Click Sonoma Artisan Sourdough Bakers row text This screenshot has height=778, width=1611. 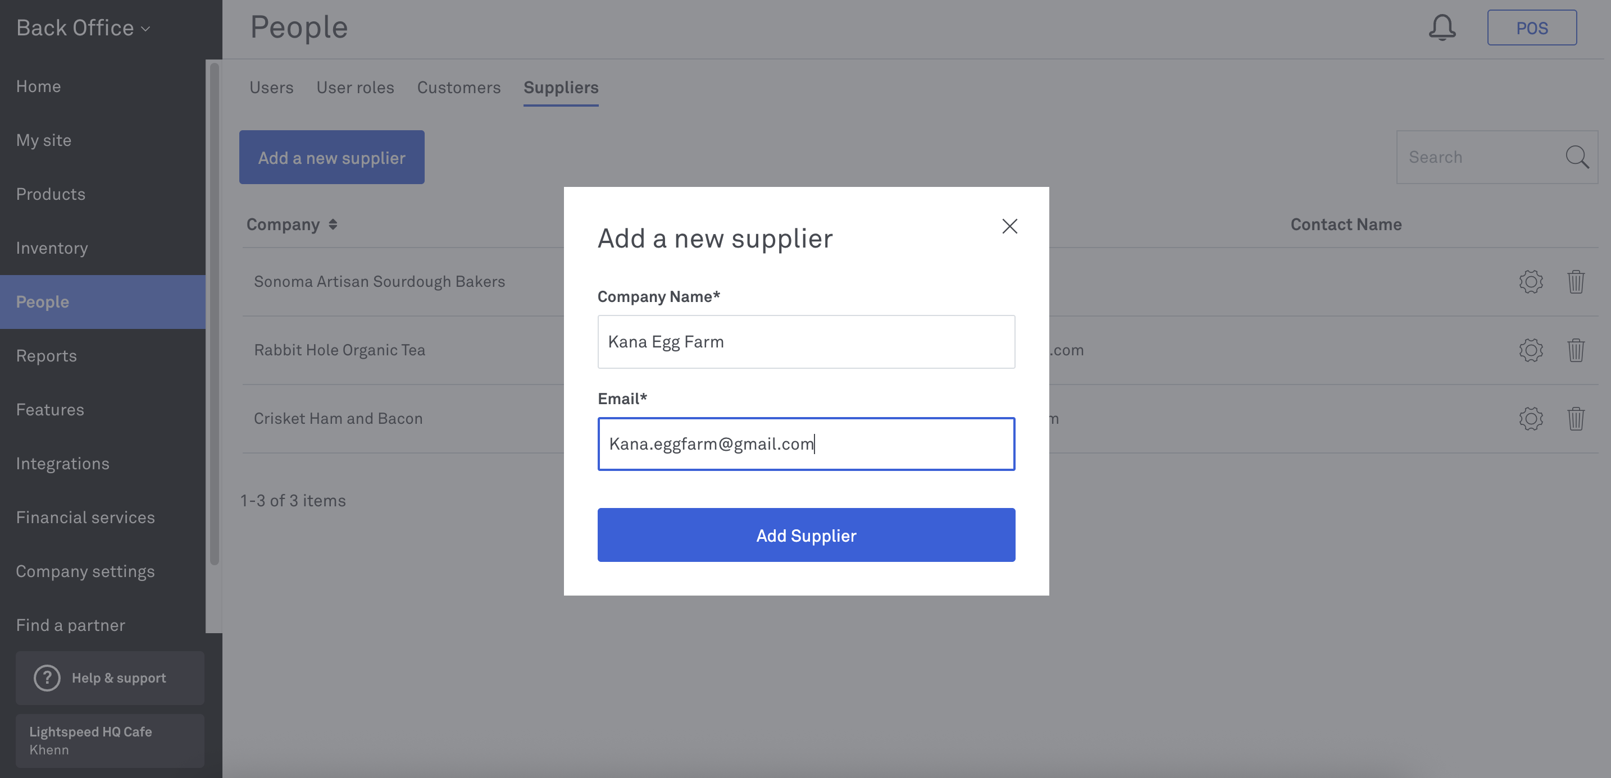click(379, 282)
